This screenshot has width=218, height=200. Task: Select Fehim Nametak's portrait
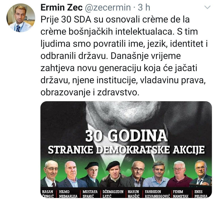[x=179, y=174]
